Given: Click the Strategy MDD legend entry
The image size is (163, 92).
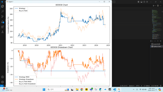Looking at the screenshot, I should (x=22, y=77).
